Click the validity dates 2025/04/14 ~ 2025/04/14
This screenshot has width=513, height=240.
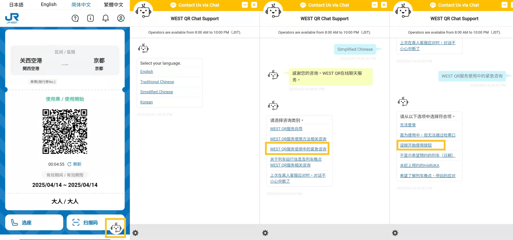coord(65,185)
